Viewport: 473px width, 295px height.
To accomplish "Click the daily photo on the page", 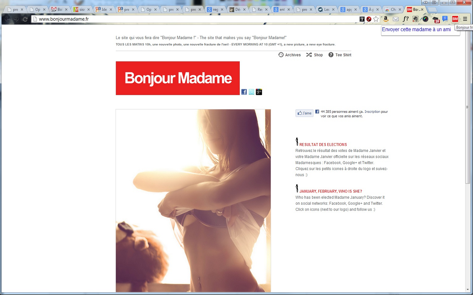I will click(x=193, y=201).
